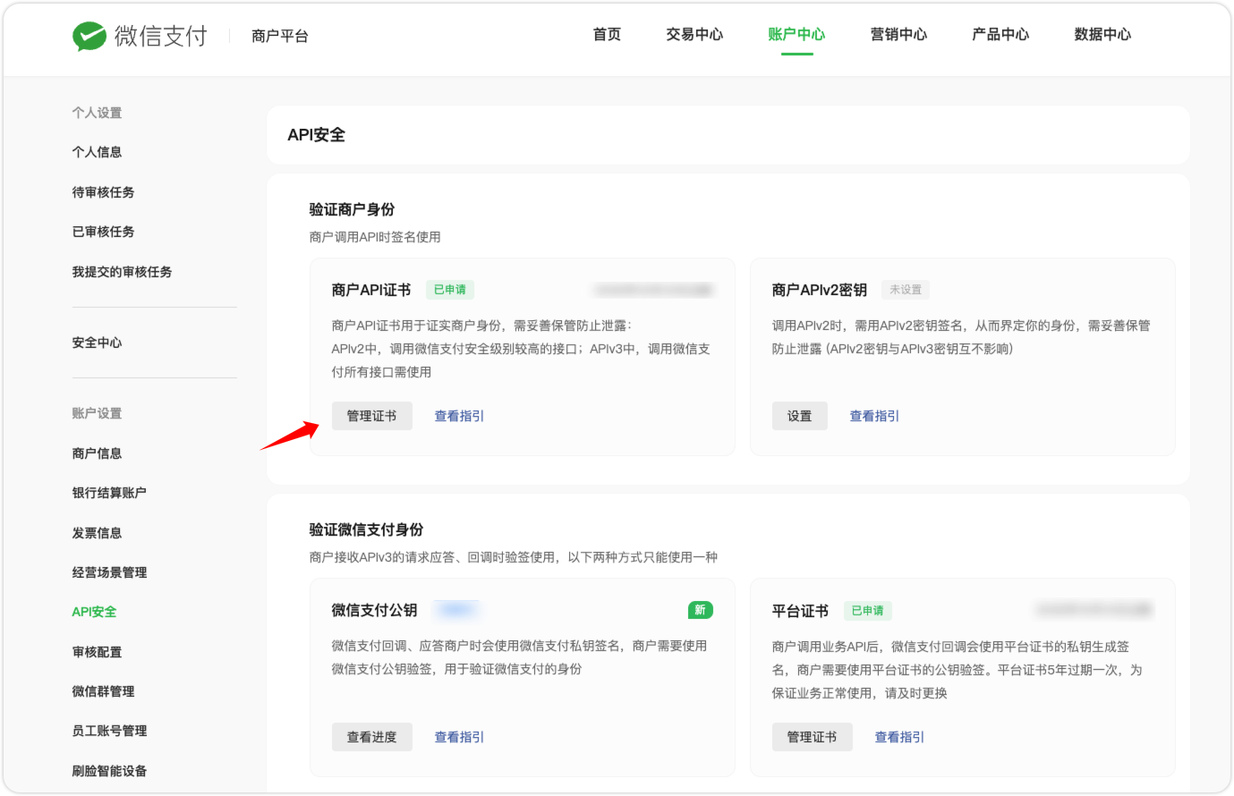Screen dimensions: 1234x796
Task: Select 个人信息 in the sidebar
Action: (97, 152)
